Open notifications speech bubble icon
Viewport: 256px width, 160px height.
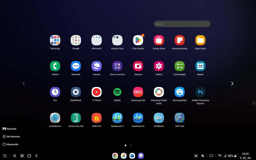coord(211,156)
